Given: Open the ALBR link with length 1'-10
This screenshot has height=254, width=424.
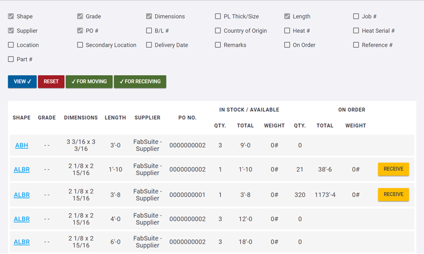Looking at the screenshot, I should pyautogui.click(x=21, y=170).
